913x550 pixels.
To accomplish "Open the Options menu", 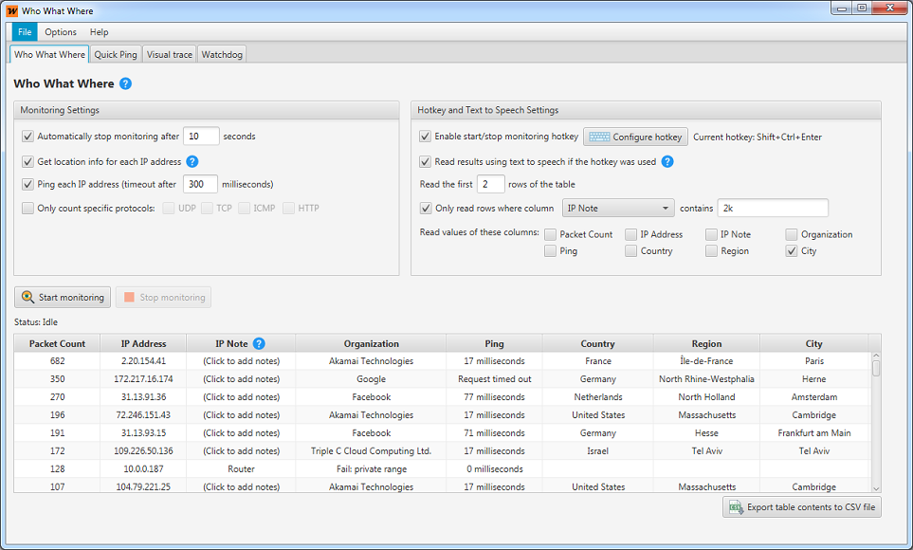I will [61, 32].
